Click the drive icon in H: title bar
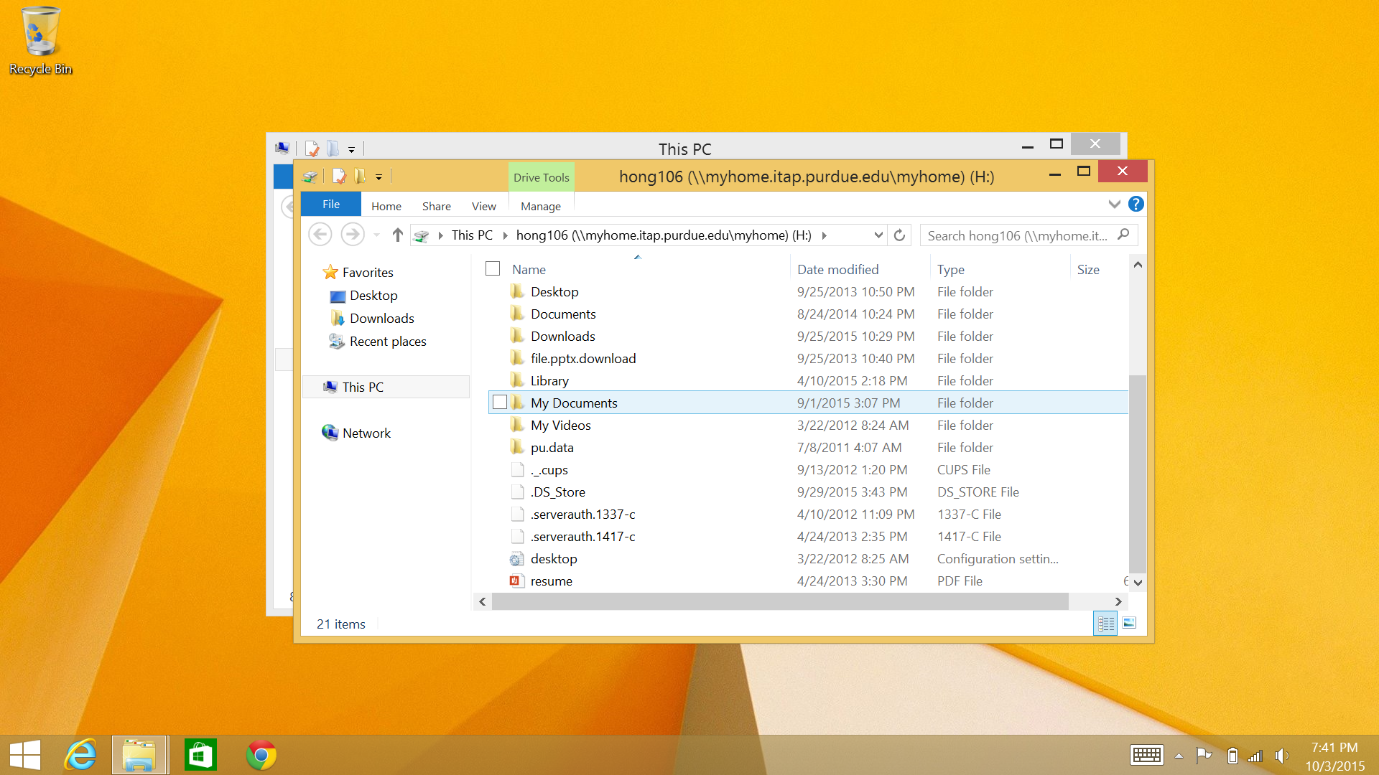 point(310,177)
